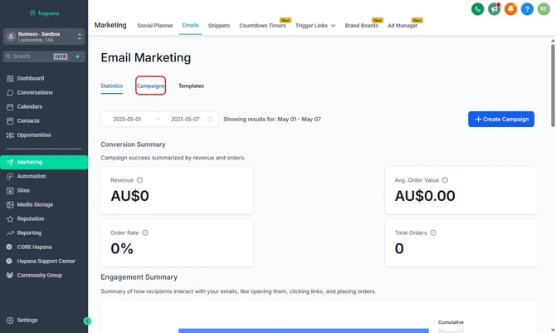Image resolution: width=556 pixels, height=333 pixels.
Task: Click the Create Campaign button
Action: click(500, 120)
